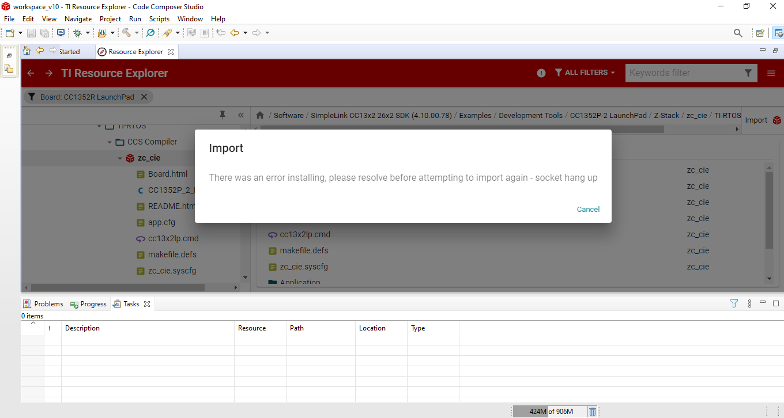Click the Open Perspective icon
Screen dimensions: 784x418
760,33
